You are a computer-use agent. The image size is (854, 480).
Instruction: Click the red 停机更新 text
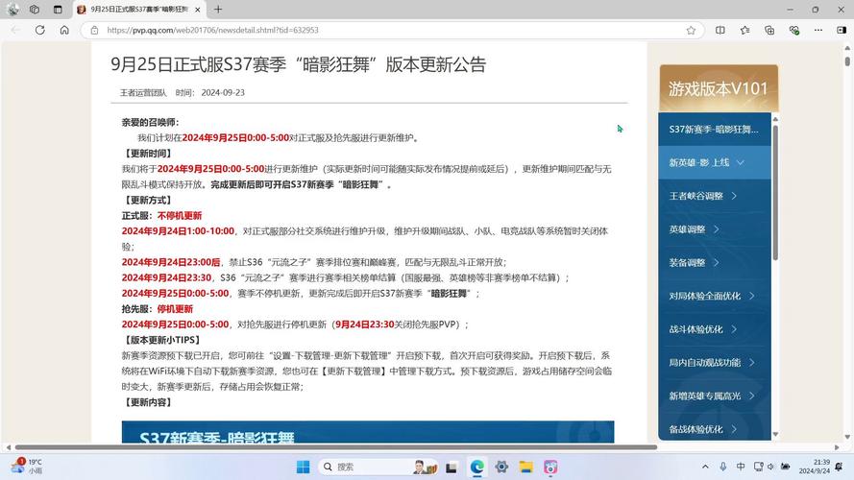tap(175, 308)
